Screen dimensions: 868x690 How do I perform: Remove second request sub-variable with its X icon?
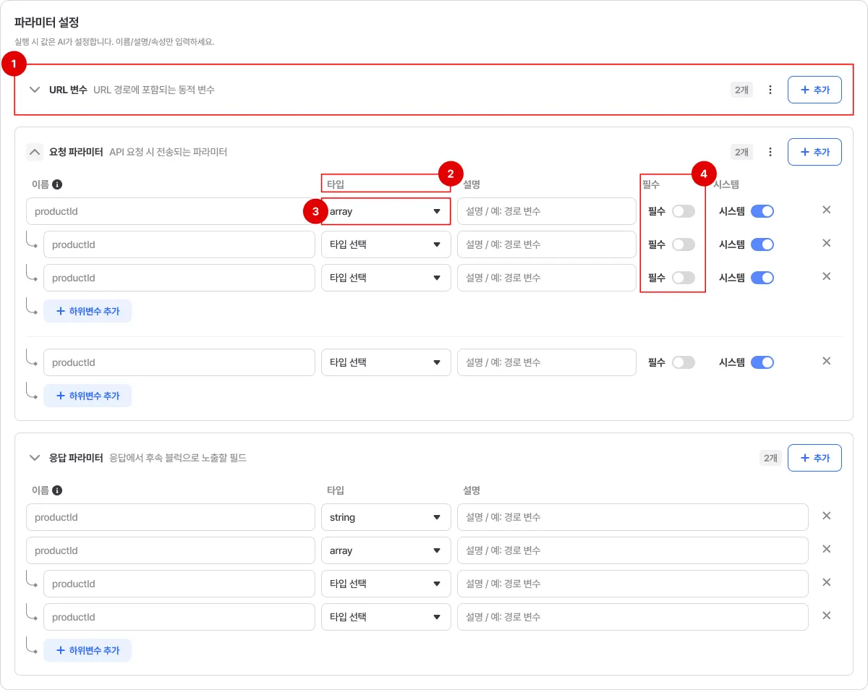coord(827,276)
